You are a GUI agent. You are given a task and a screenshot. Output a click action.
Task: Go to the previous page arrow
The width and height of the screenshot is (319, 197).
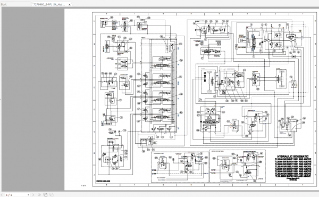click(2, 195)
